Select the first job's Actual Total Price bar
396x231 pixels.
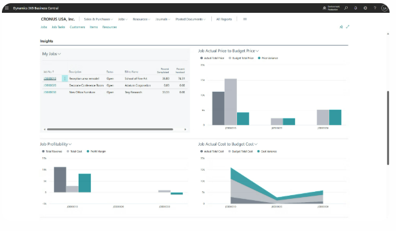click(x=218, y=108)
